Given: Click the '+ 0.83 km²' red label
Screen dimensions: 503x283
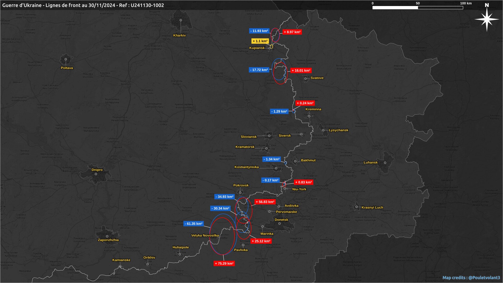Looking at the screenshot, I should (x=304, y=182).
